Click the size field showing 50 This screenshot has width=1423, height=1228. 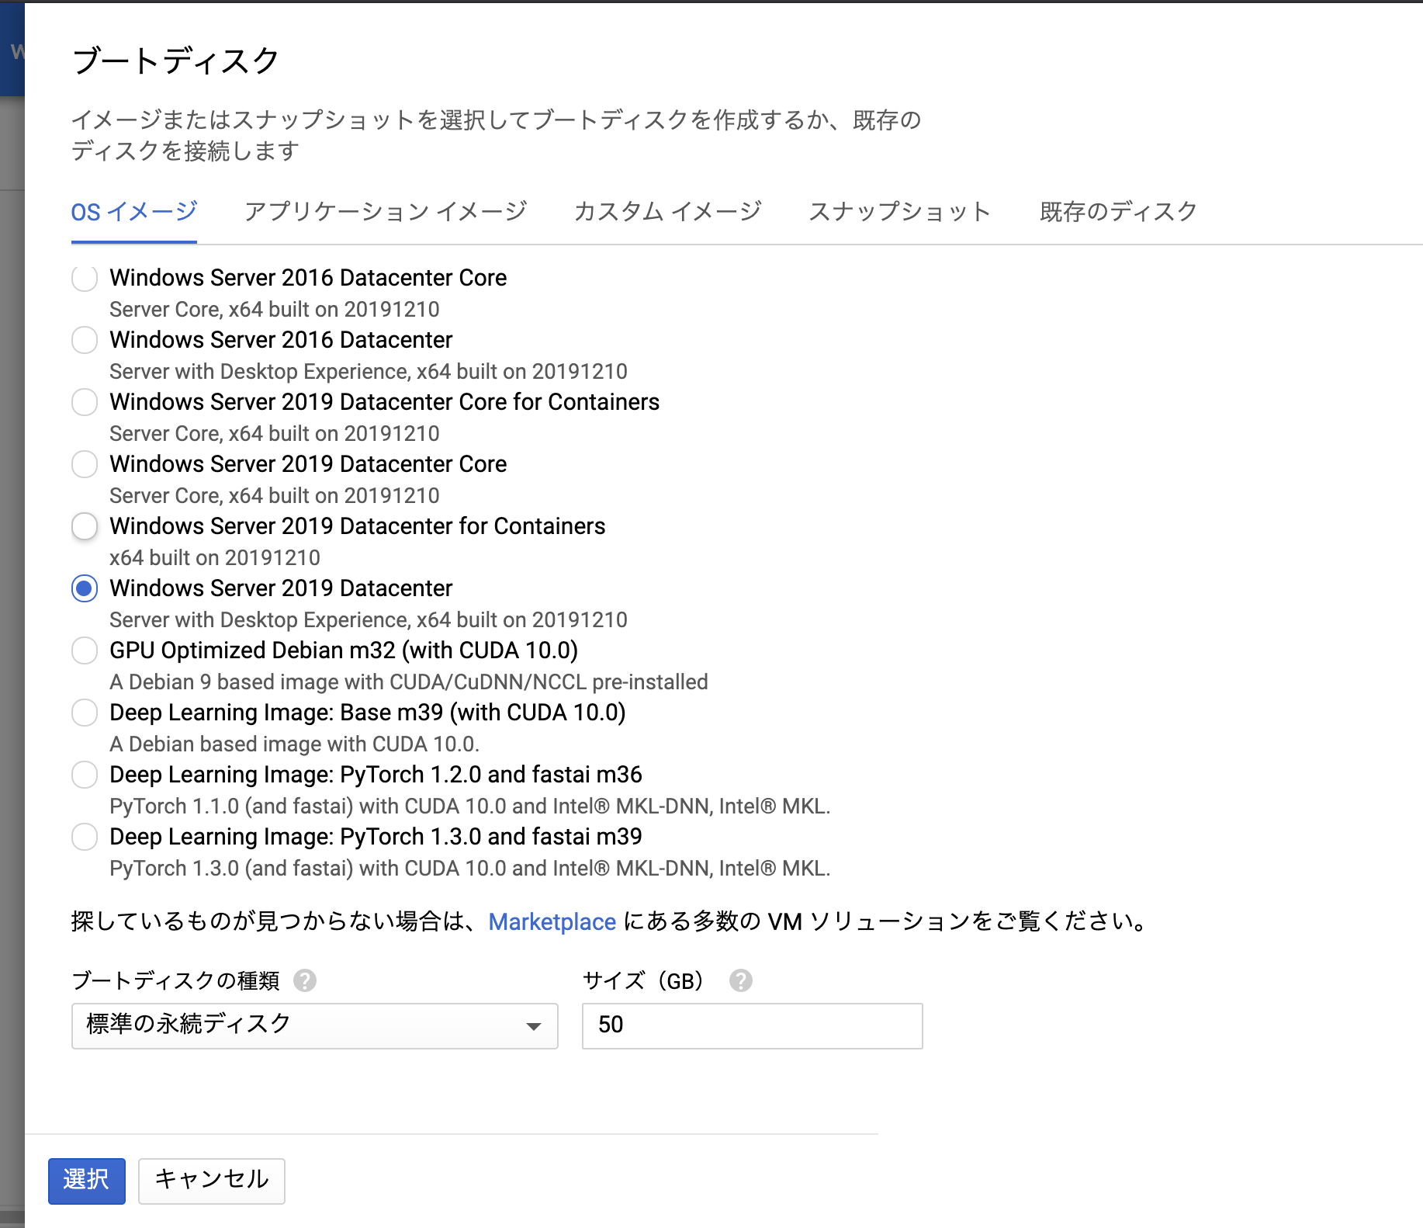(752, 1025)
